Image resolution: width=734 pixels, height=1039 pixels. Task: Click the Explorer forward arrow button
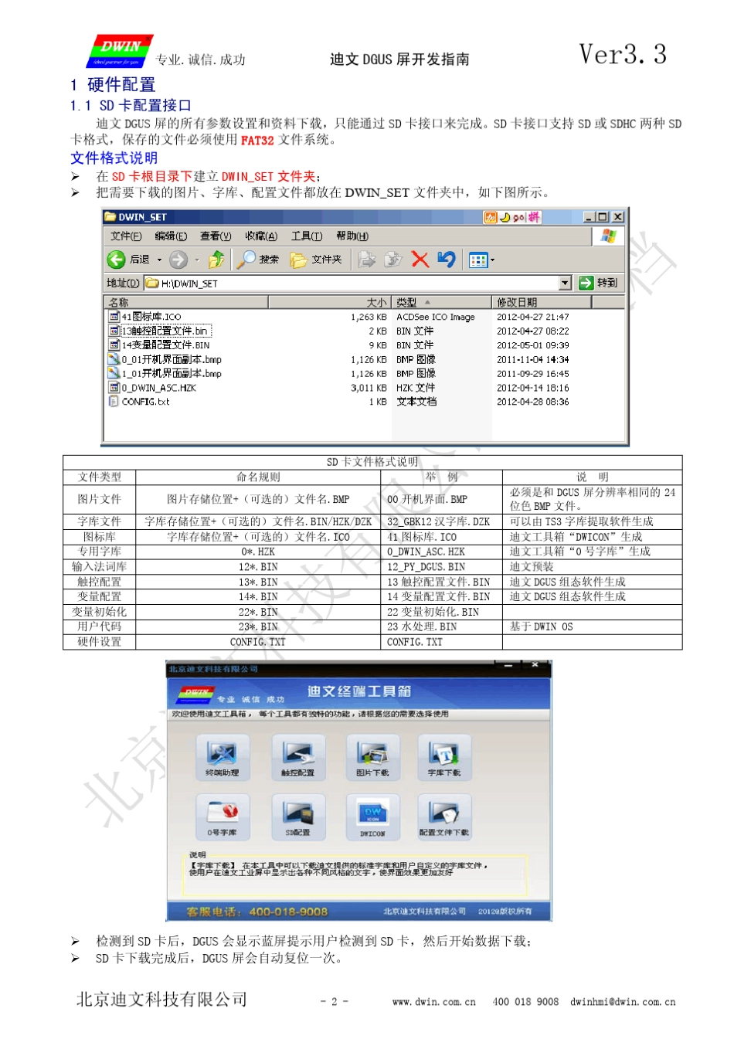point(178,260)
